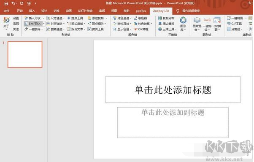
Task: Click the 控点工具 button
Action: [x=75, y=18]
